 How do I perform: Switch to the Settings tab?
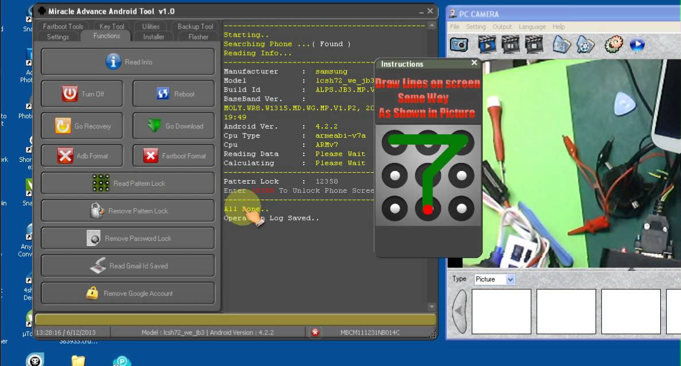pyautogui.click(x=58, y=37)
